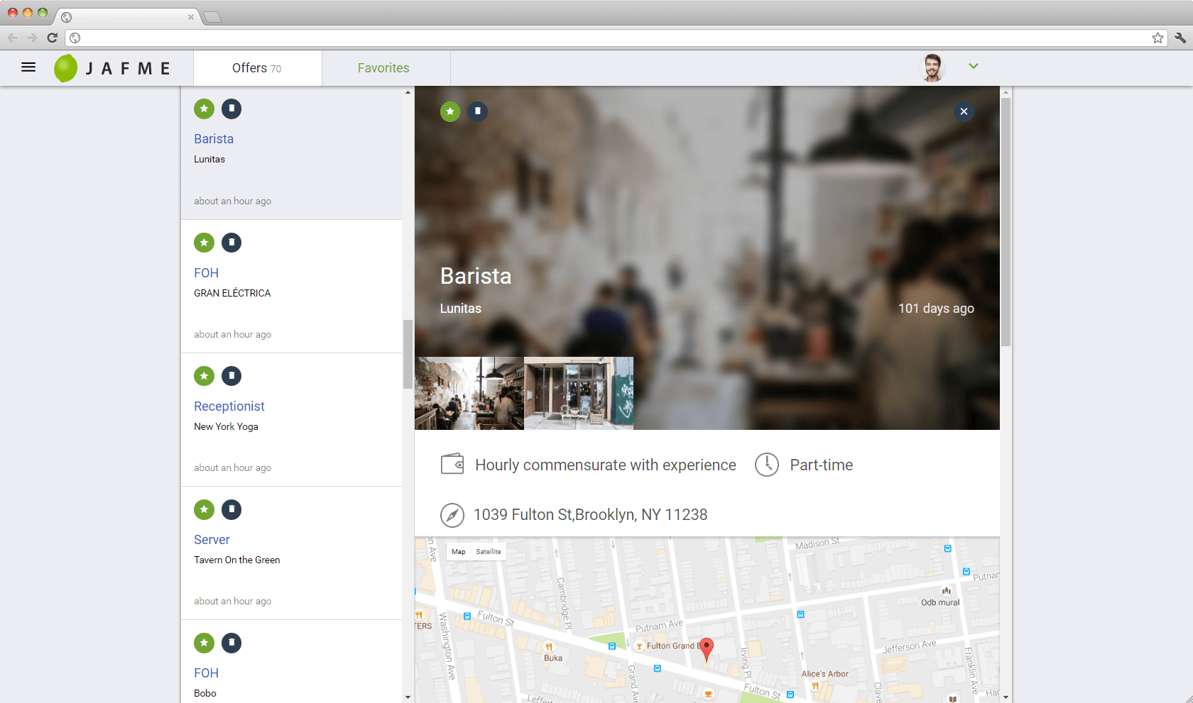Select the Offers tab
The width and height of the screenshot is (1193, 703).
coord(257,68)
